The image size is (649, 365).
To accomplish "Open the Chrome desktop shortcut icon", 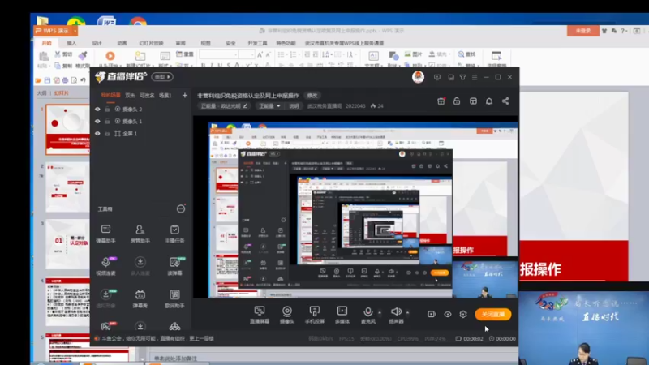I will click(138, 22).
